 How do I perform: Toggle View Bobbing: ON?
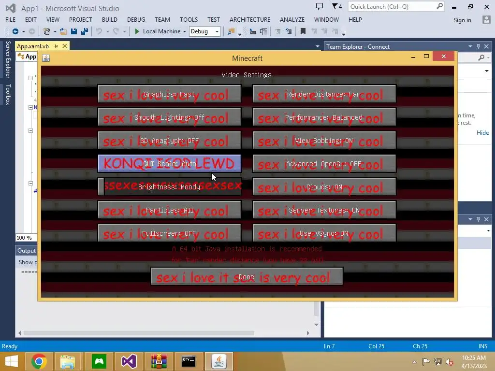[x=324, y=141]
